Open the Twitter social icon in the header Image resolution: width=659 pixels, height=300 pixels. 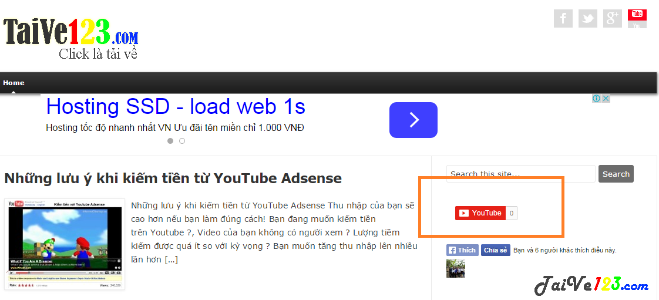coord(587,18)
